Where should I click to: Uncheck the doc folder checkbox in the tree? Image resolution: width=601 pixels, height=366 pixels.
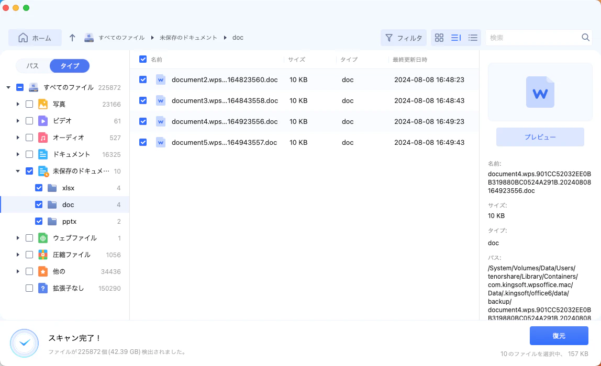(x=39, y=204)
